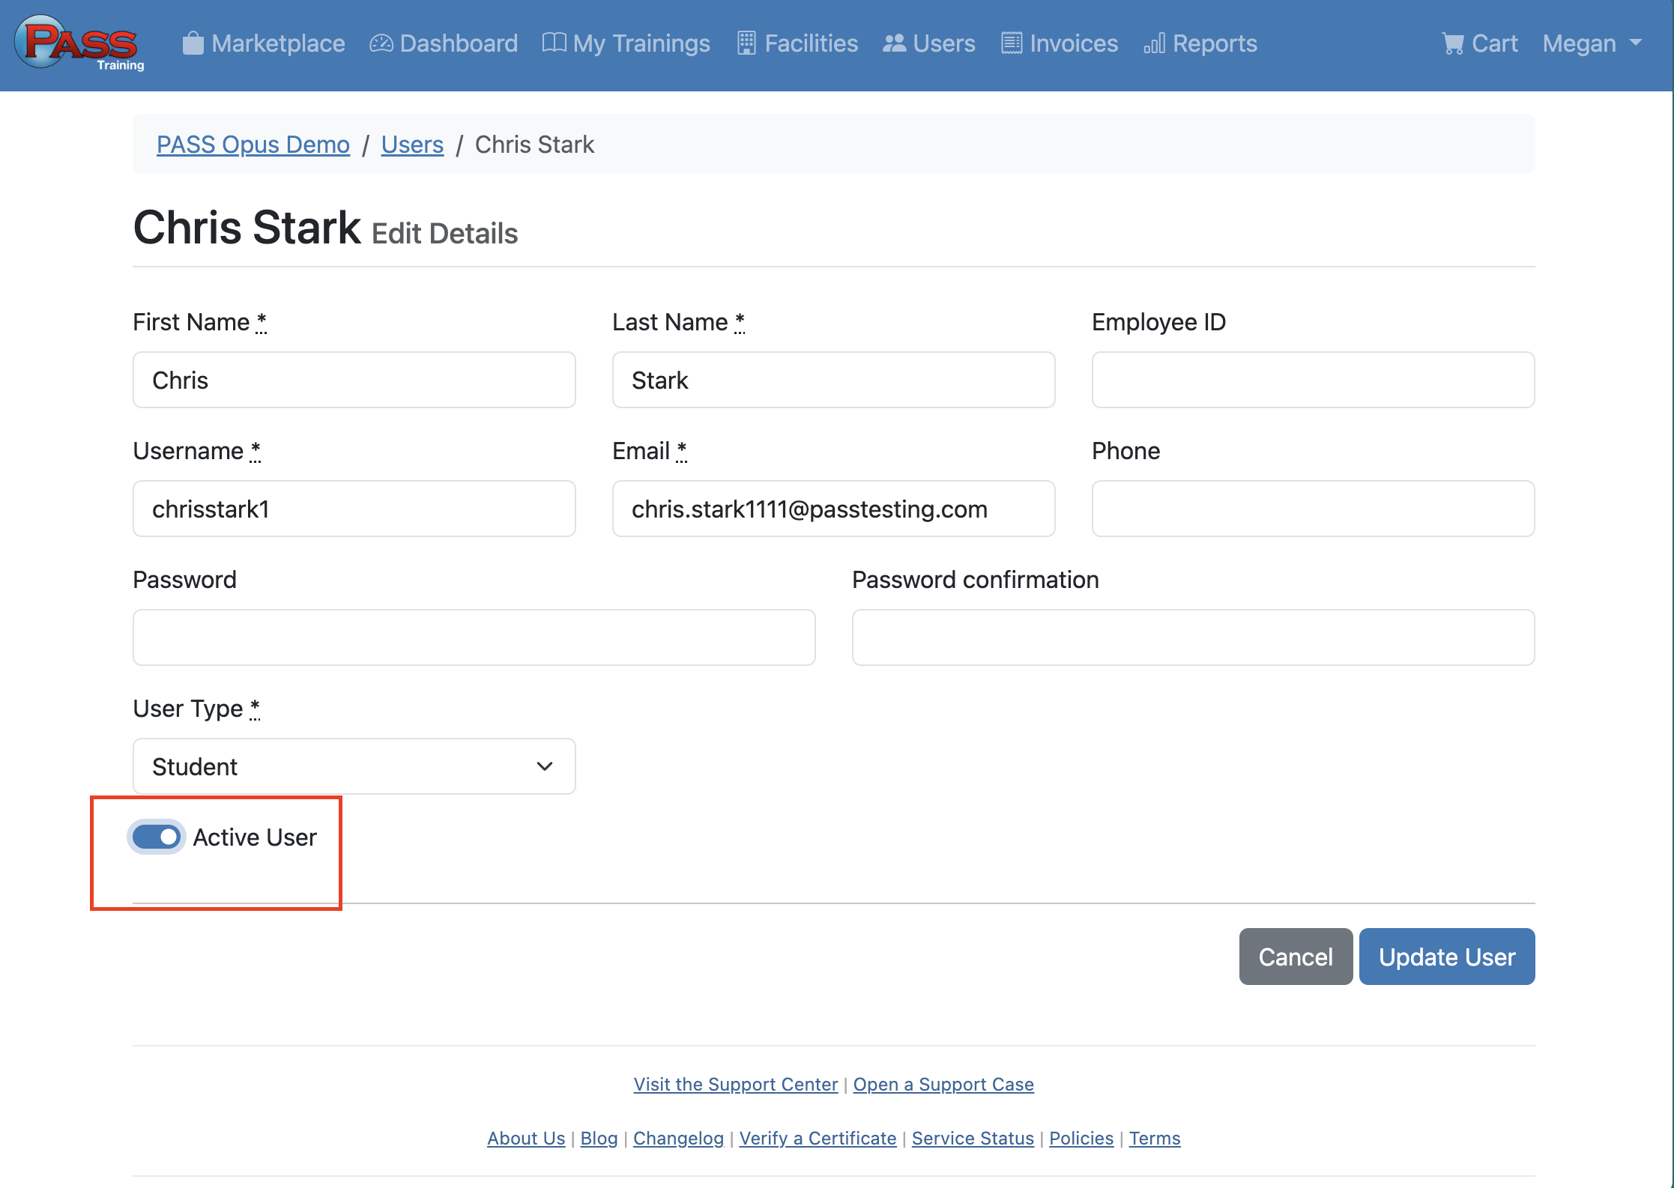The width and height of the screenshot is (1674, 1188).
Task: Click the Dashboard gauge icon
Action: (381, 43)
